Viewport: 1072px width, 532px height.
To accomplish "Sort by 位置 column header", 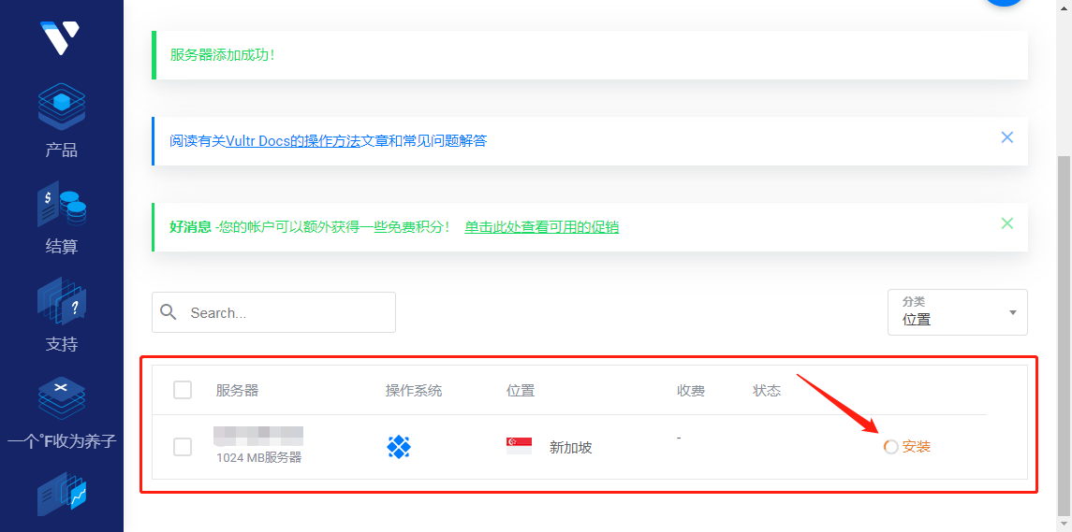I will 521,391.
